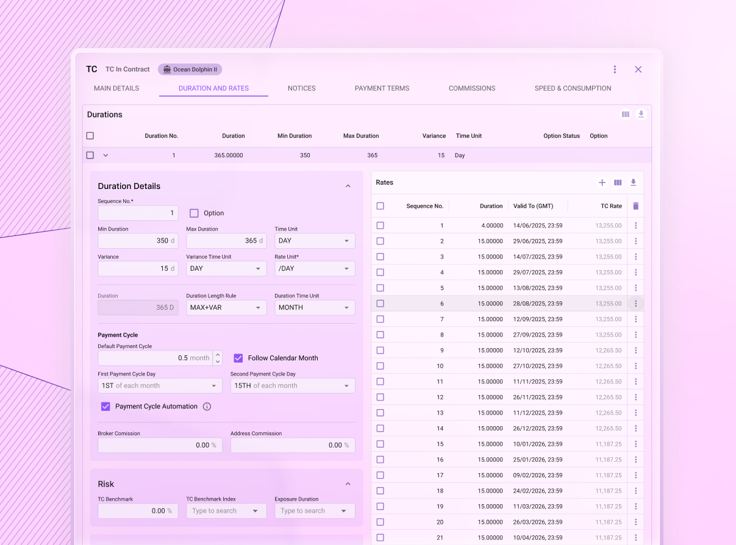
Task: Collapse the Duration Details section
Action: coord(348,186)
